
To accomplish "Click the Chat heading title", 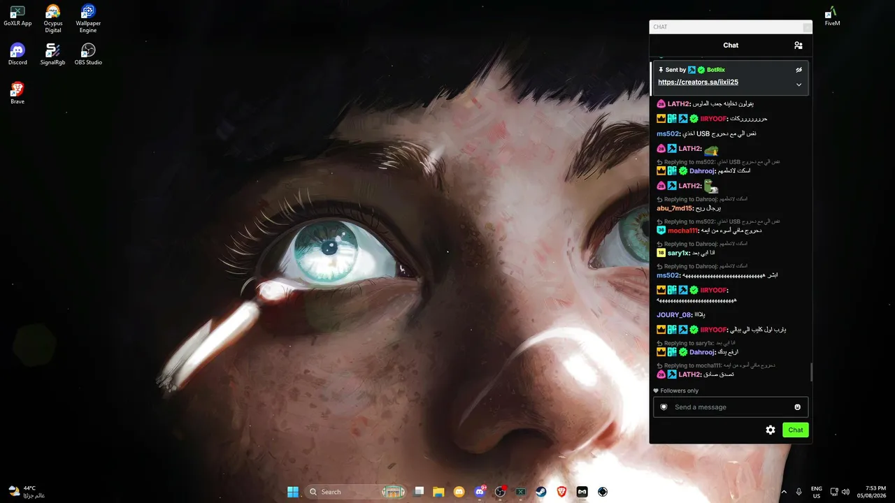I will point(731,45).
